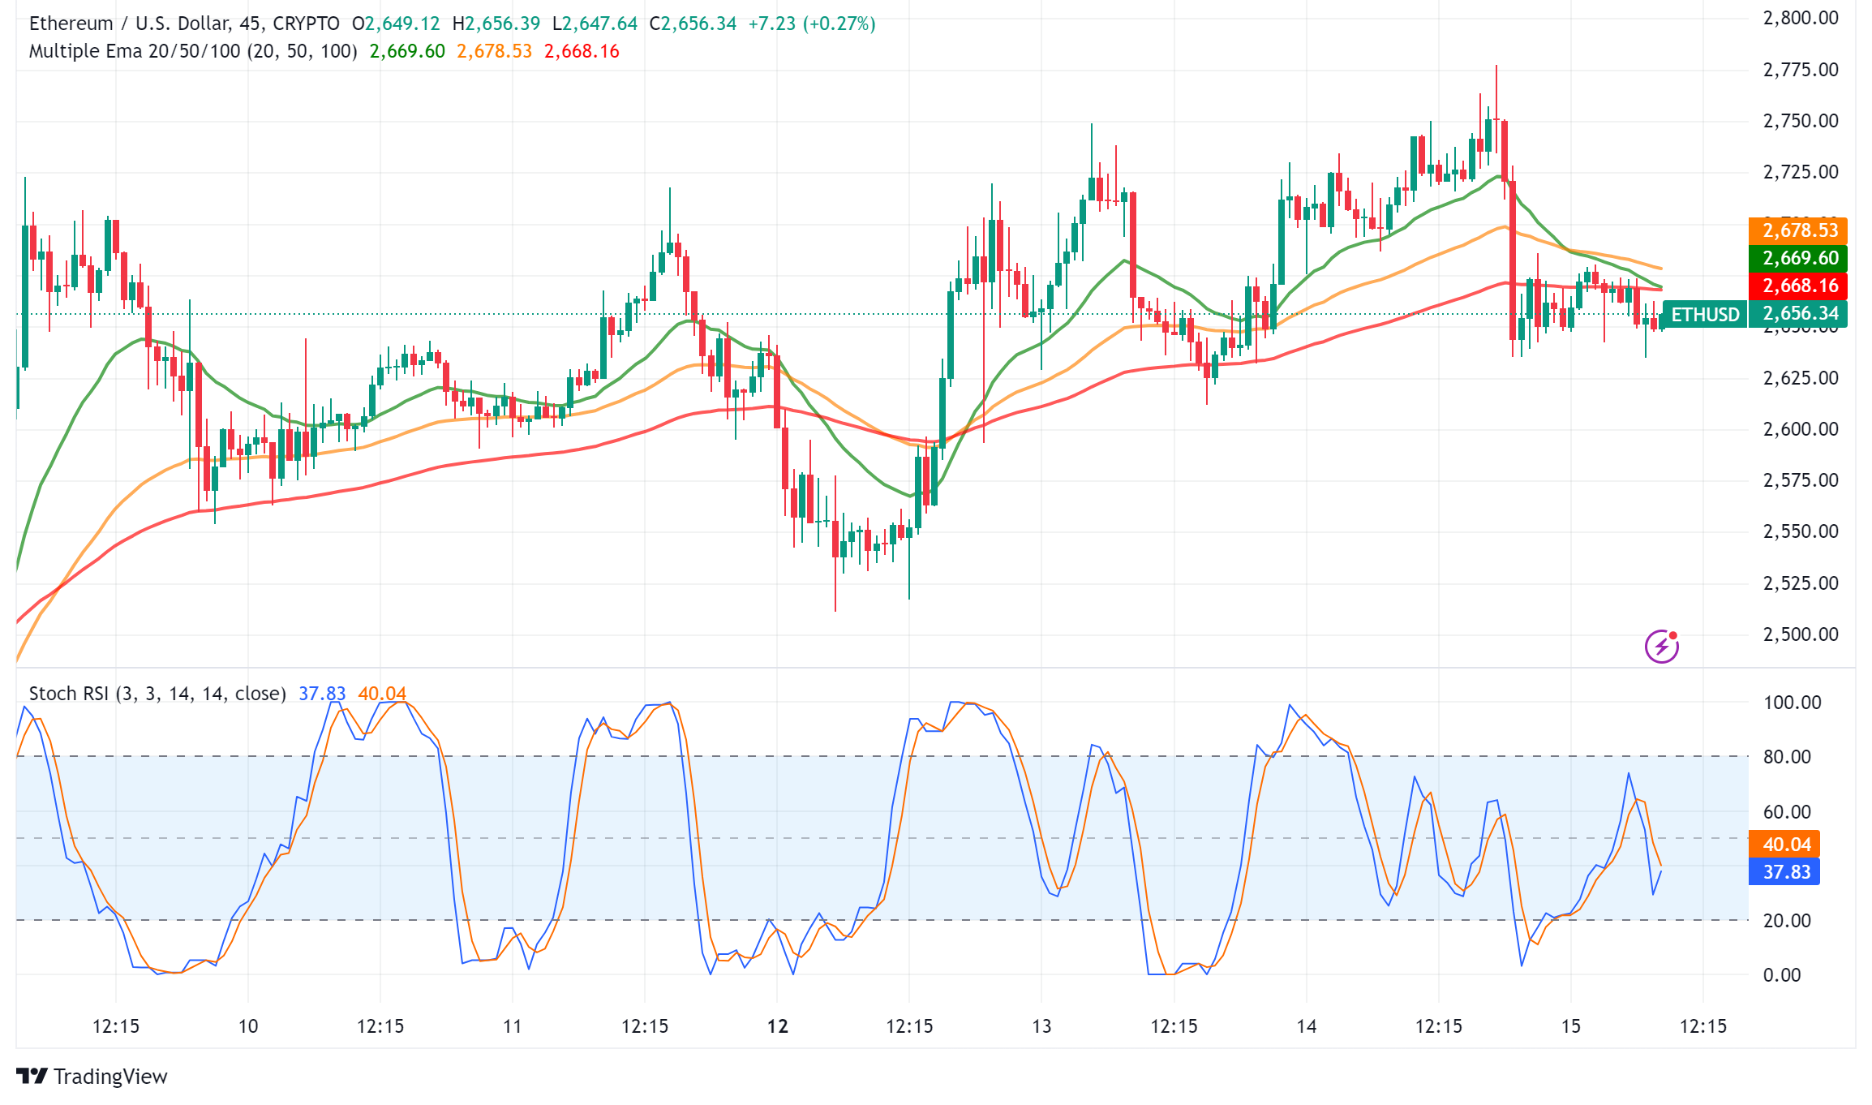Viewport: 1872px width, 1105px height.
Task: Select the ETHUSD price label on the axis
Action: tap(1706, 315)
